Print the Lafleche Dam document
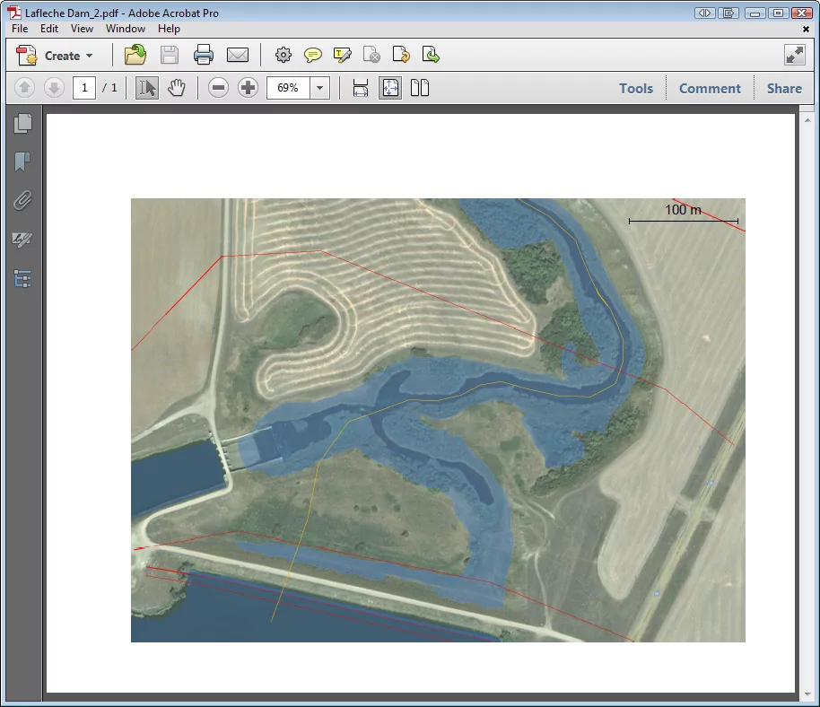Image resolution: width=820 pixels, height=707 pixels. (x=204, y=55)
